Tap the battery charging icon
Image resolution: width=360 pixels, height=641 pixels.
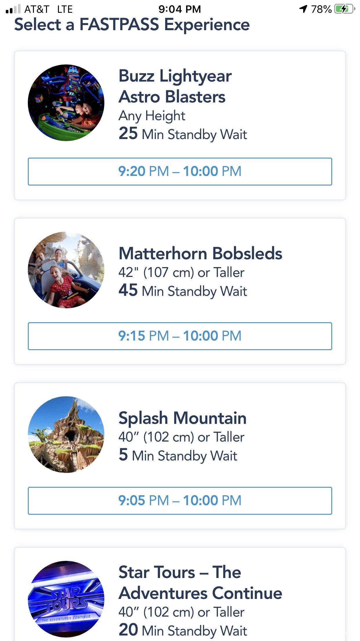[x=345, y=9]
